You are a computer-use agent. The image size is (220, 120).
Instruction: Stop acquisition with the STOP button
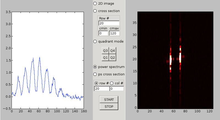point(109,107)
